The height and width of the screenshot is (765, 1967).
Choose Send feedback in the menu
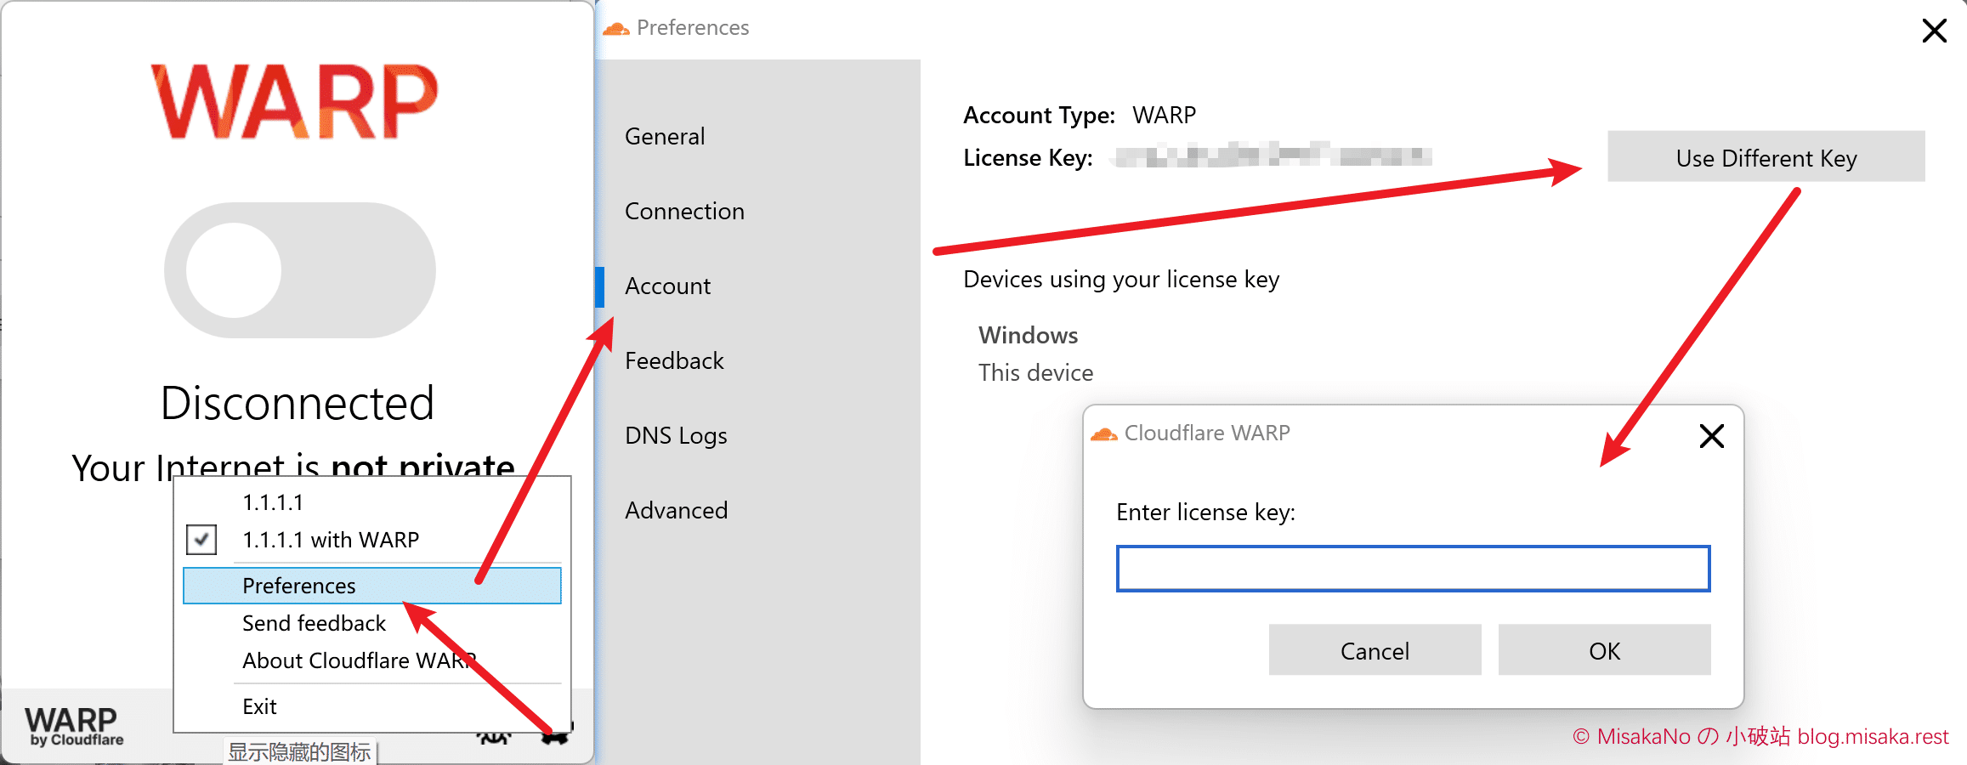point(314,623)
